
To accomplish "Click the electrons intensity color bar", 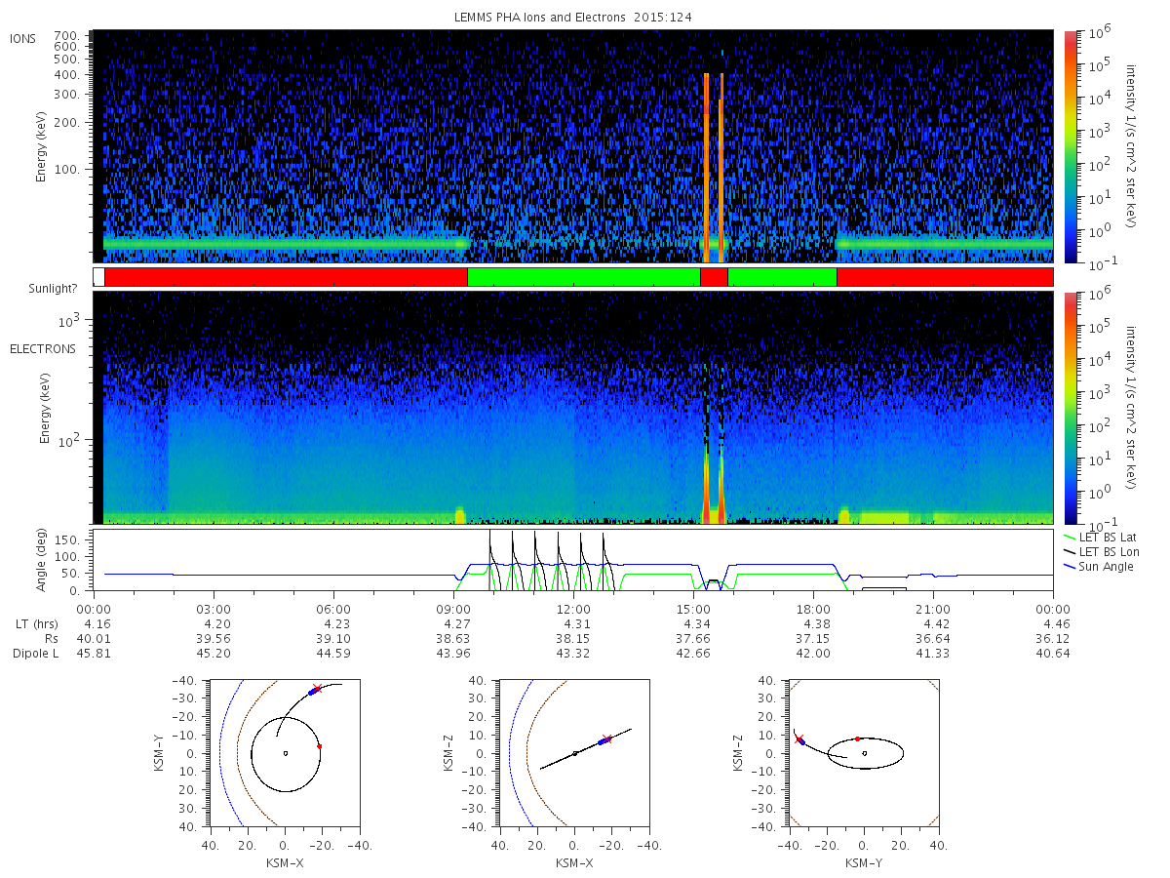I will (1071, 407).
